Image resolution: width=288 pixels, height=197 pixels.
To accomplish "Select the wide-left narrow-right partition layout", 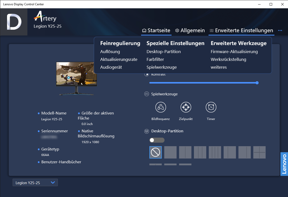I will pyautogui.click(x=245, y=152).
